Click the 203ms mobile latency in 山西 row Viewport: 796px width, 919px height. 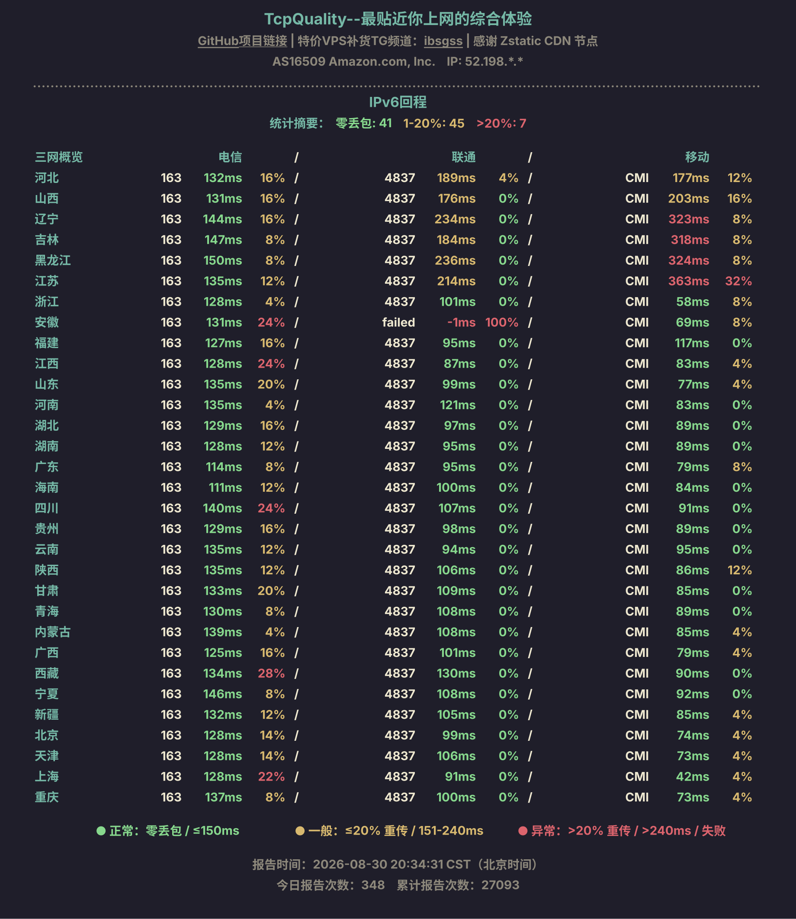pyautogui.click(x=689, y=199)
